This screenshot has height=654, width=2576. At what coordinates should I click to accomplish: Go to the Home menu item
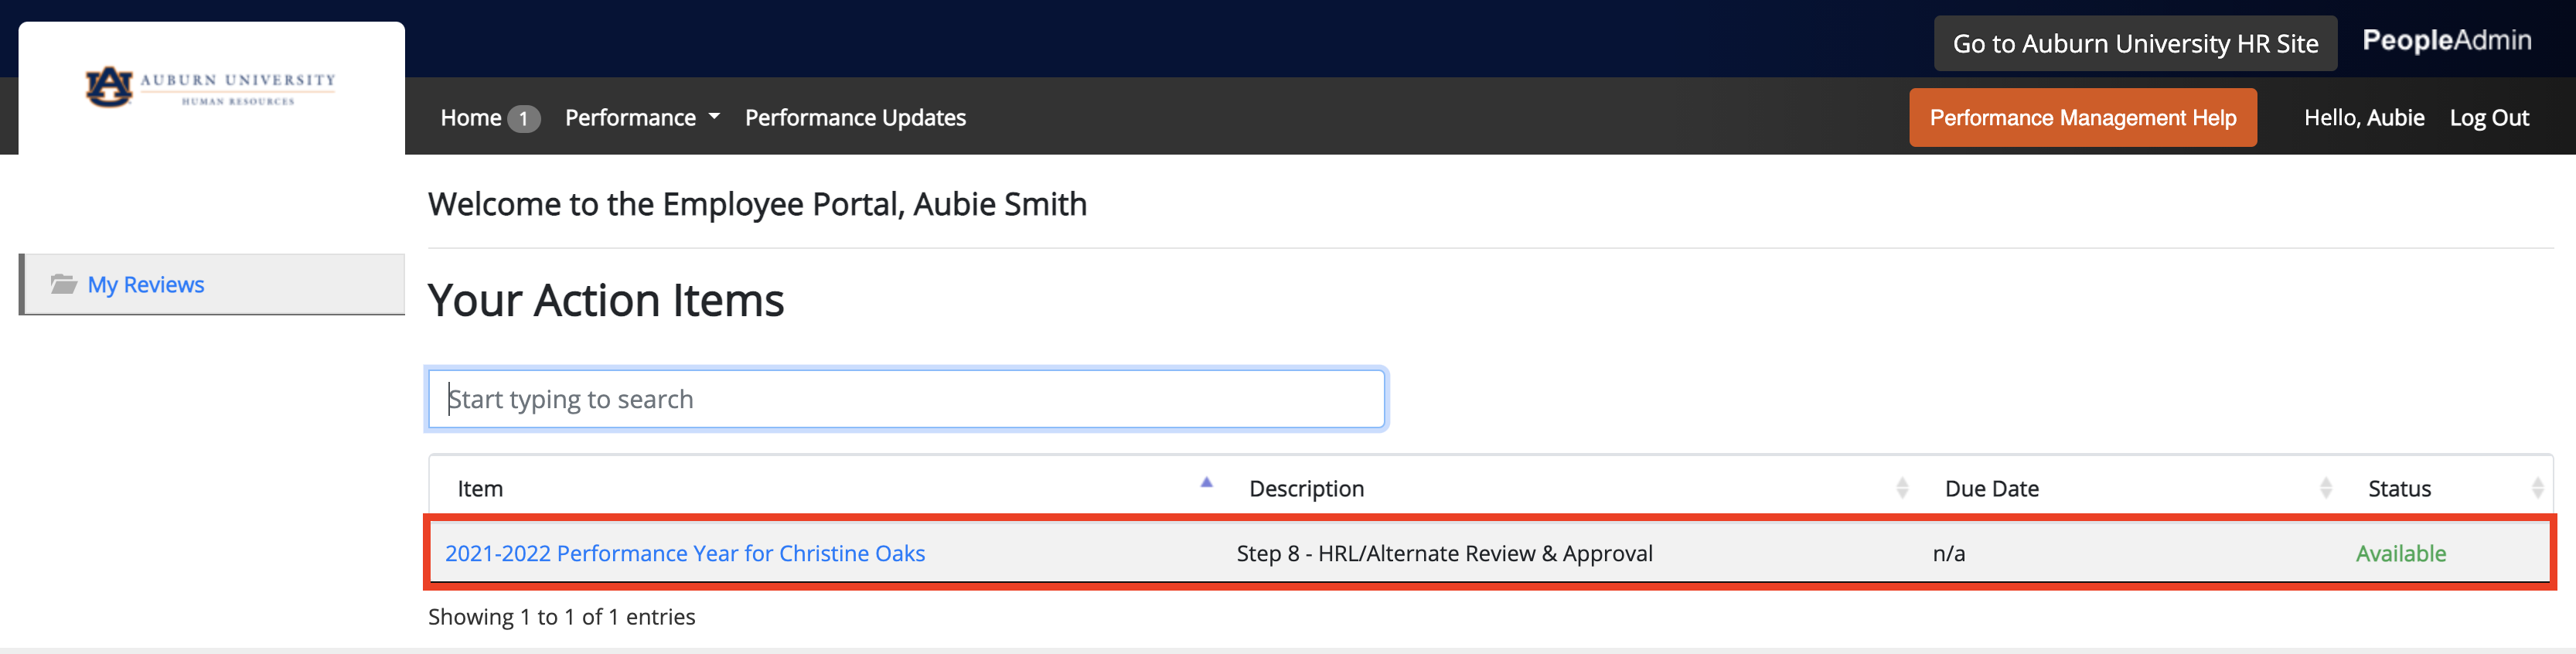coord(471,118)
